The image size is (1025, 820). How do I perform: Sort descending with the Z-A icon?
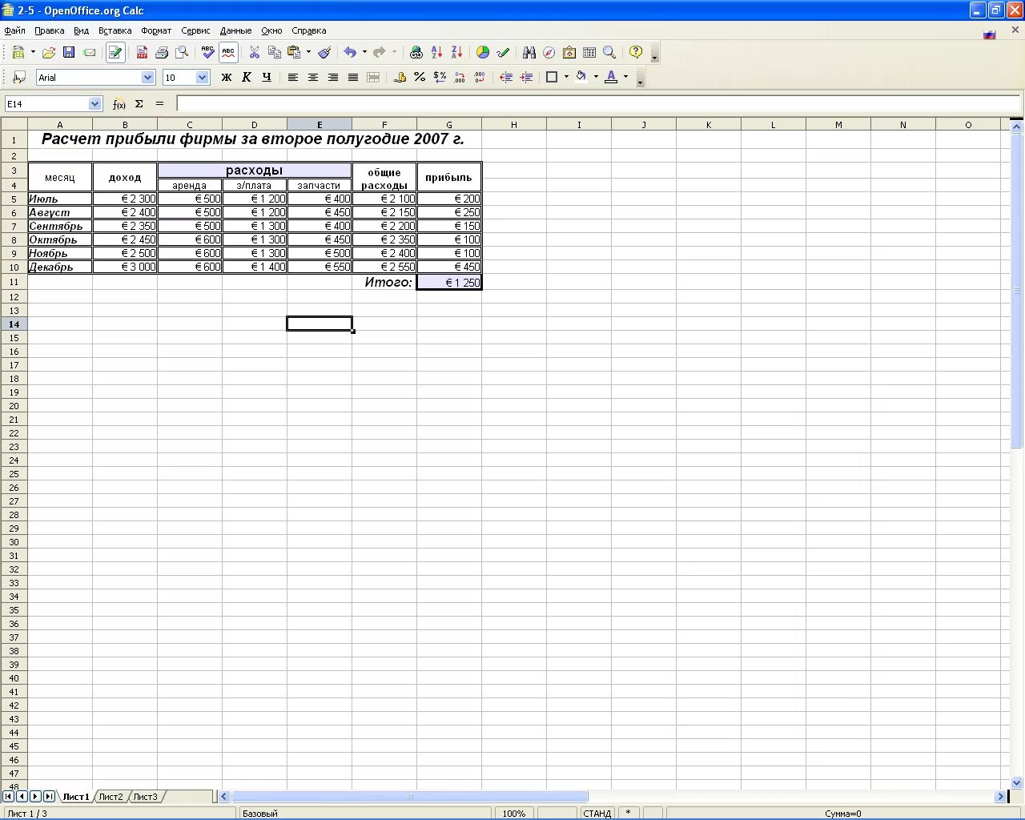click(x=456, y=52)
